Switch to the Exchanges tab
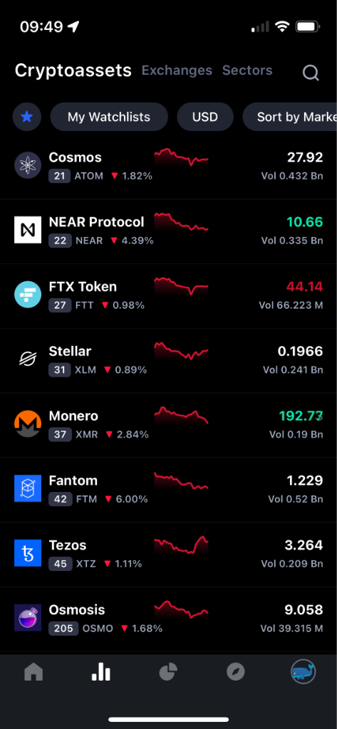The height and width of the screenshot is (729, 337). (x=177, y=70)
